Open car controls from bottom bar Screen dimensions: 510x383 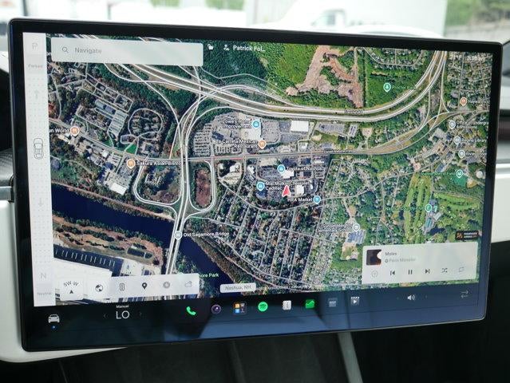(54, 318)
